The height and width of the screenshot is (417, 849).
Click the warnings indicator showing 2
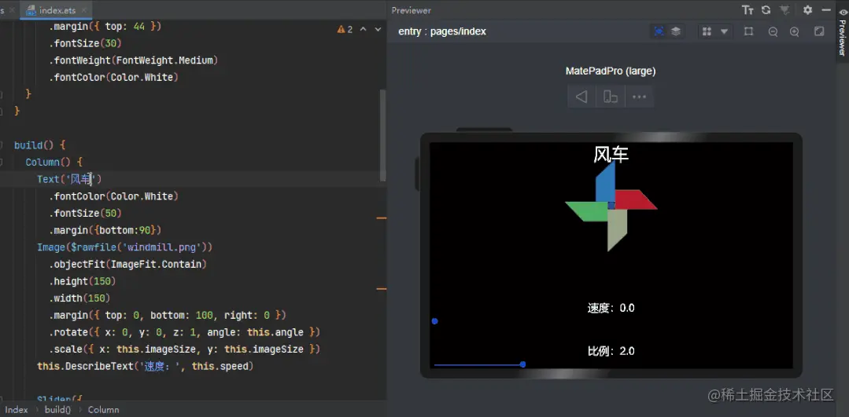[x=345, y=29]
